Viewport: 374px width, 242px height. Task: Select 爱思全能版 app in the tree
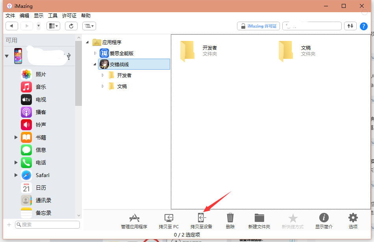117,53
